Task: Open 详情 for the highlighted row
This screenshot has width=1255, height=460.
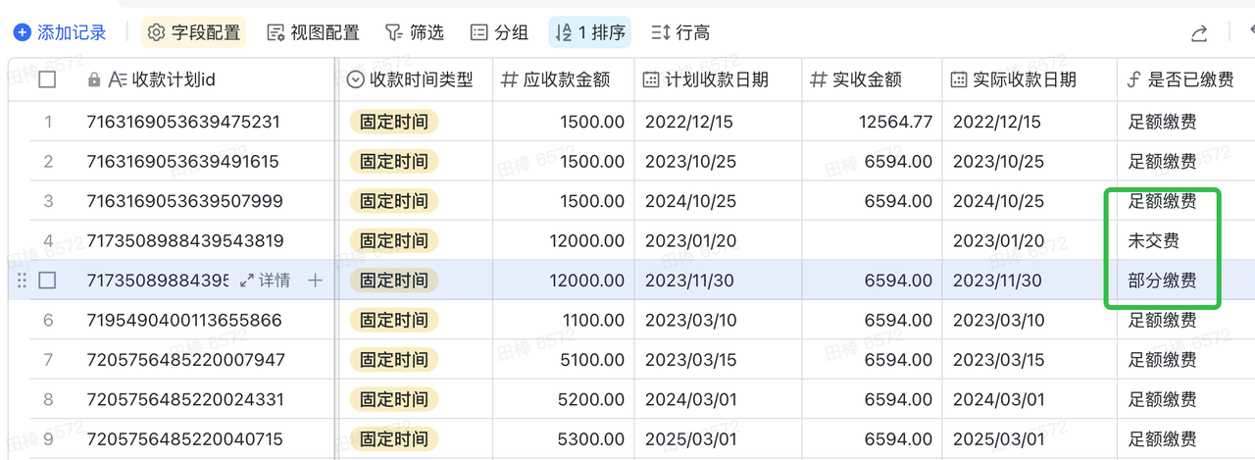Action: click(x=265, y=281)
